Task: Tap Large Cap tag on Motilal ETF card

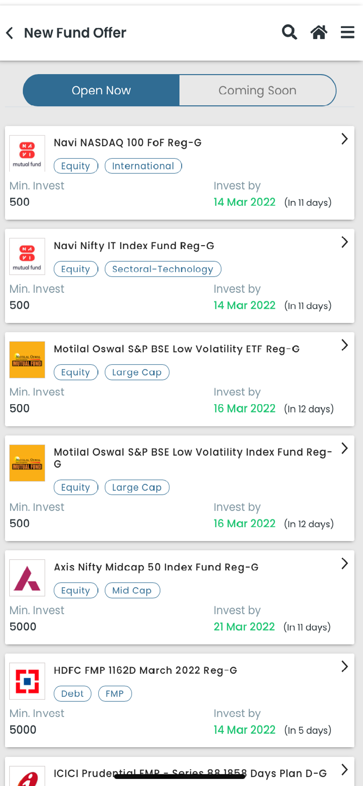Action: 137,372
